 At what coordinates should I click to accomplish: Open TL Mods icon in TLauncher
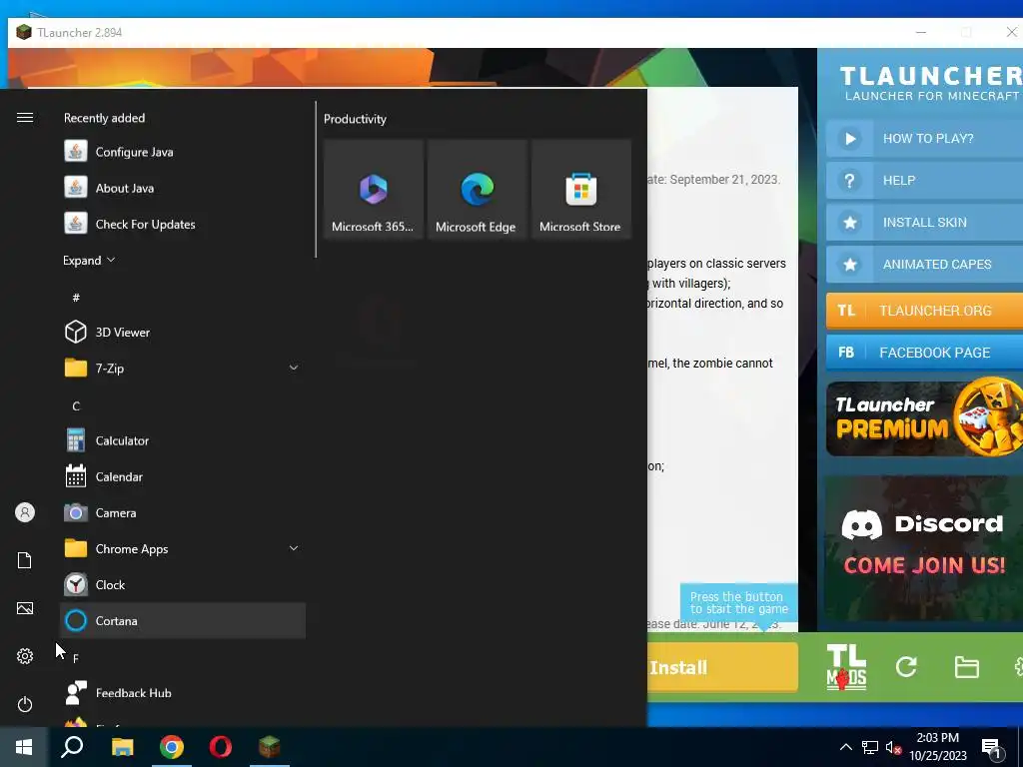[846, 667]
